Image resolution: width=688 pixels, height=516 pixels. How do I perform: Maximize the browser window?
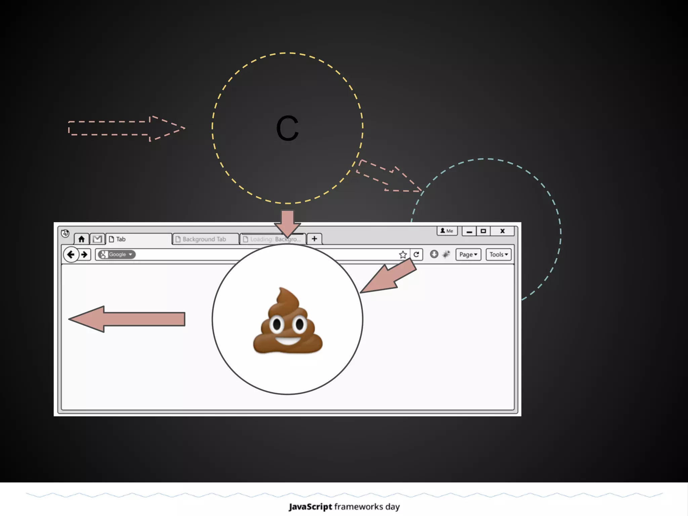(483, 231)
